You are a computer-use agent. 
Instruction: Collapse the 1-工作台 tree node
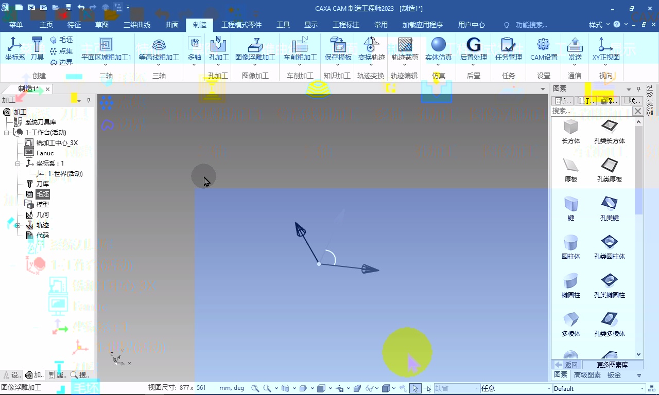7,133
